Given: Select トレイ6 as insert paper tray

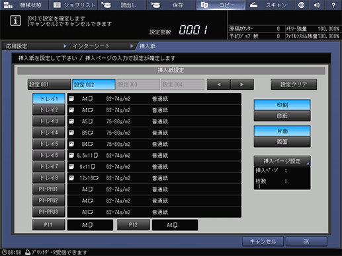Looking at the screenshot, I should point(49,155).
